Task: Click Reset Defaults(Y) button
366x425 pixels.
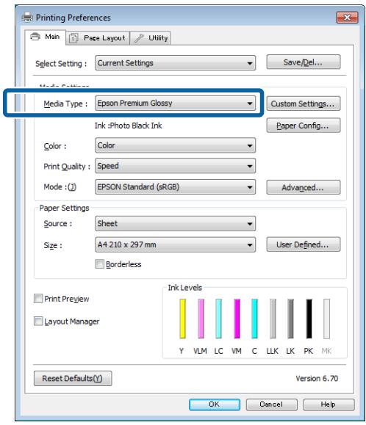Action: click(73, 378)
